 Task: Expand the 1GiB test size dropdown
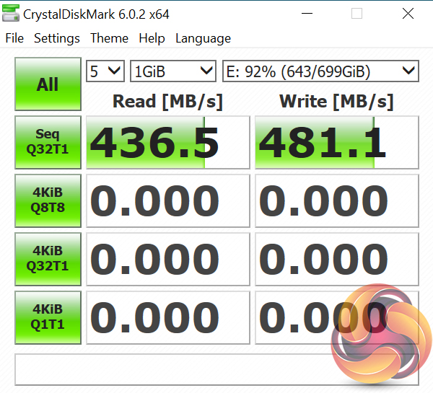(x=173, y=71)
